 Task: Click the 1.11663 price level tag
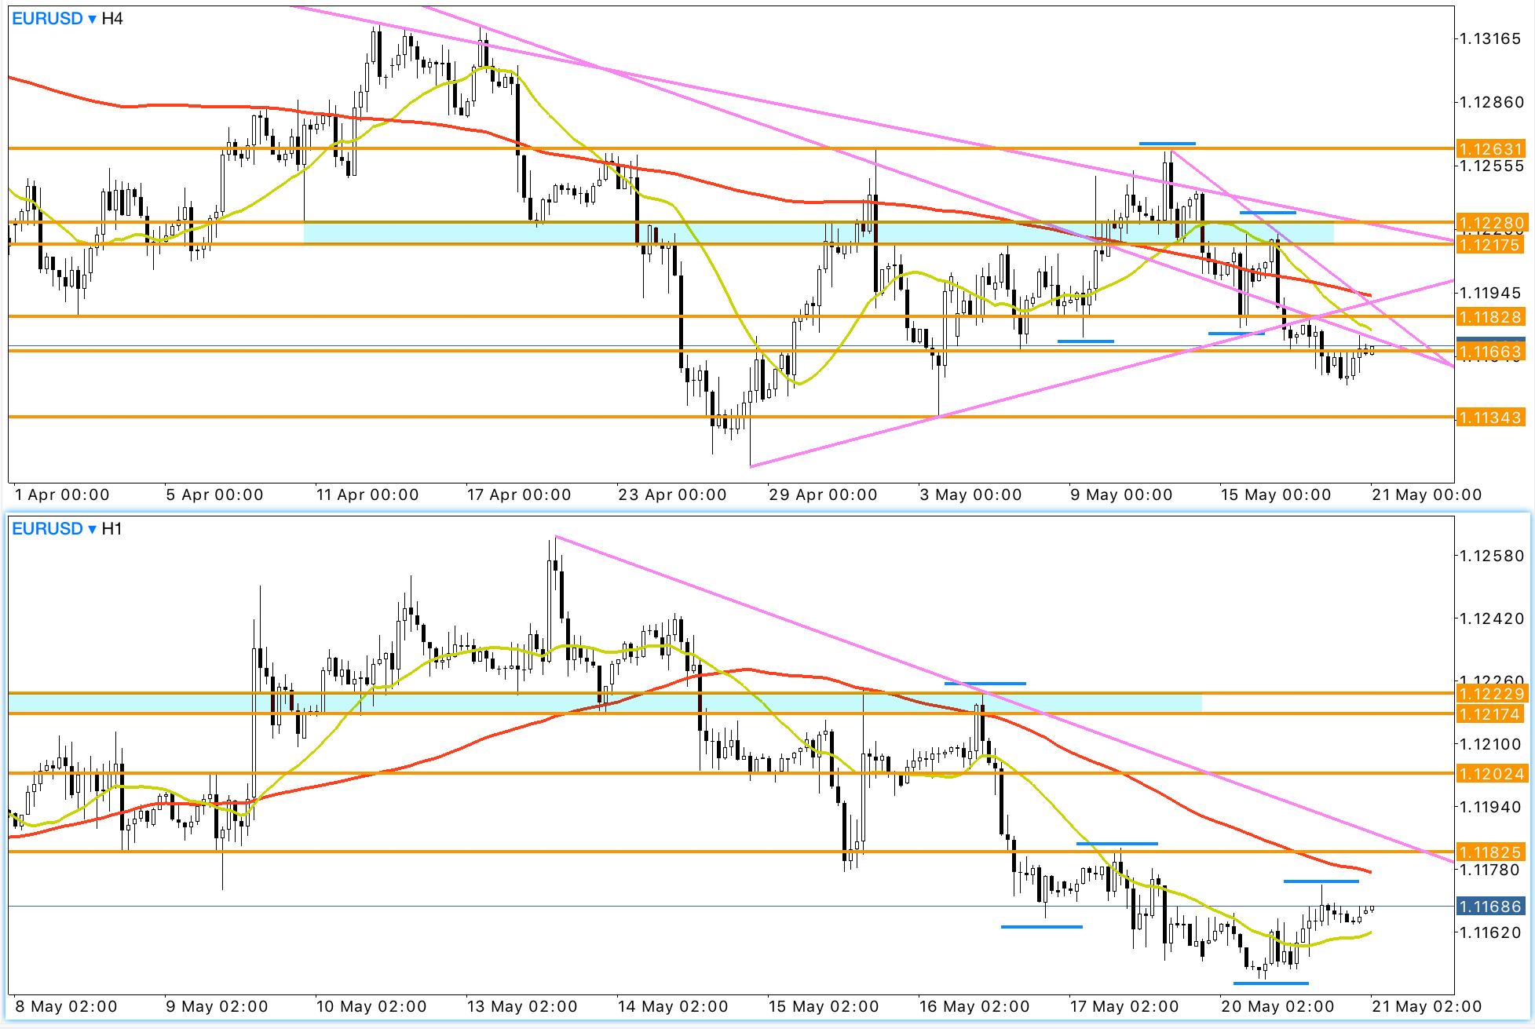tap(1490, 352)
